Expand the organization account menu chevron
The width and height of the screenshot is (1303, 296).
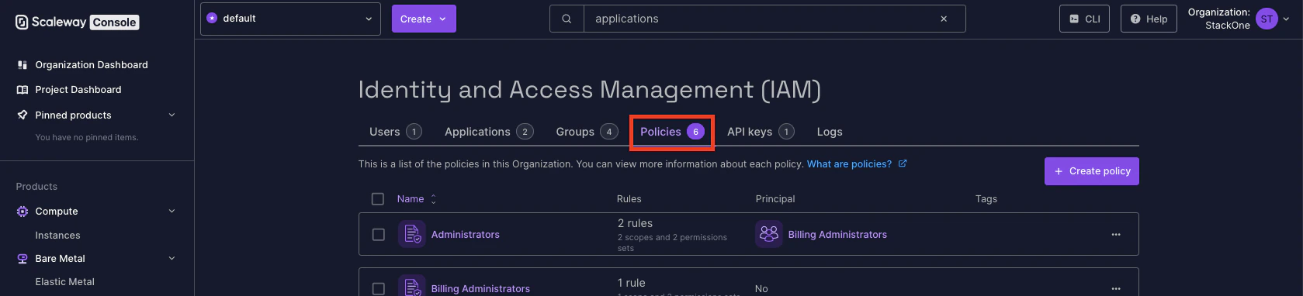coord(1286,19)
